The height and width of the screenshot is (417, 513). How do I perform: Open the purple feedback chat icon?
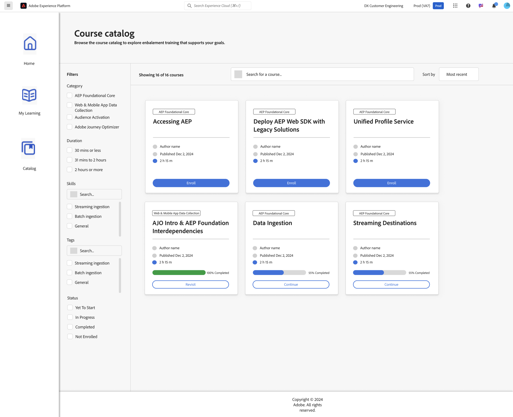[481, 6]
